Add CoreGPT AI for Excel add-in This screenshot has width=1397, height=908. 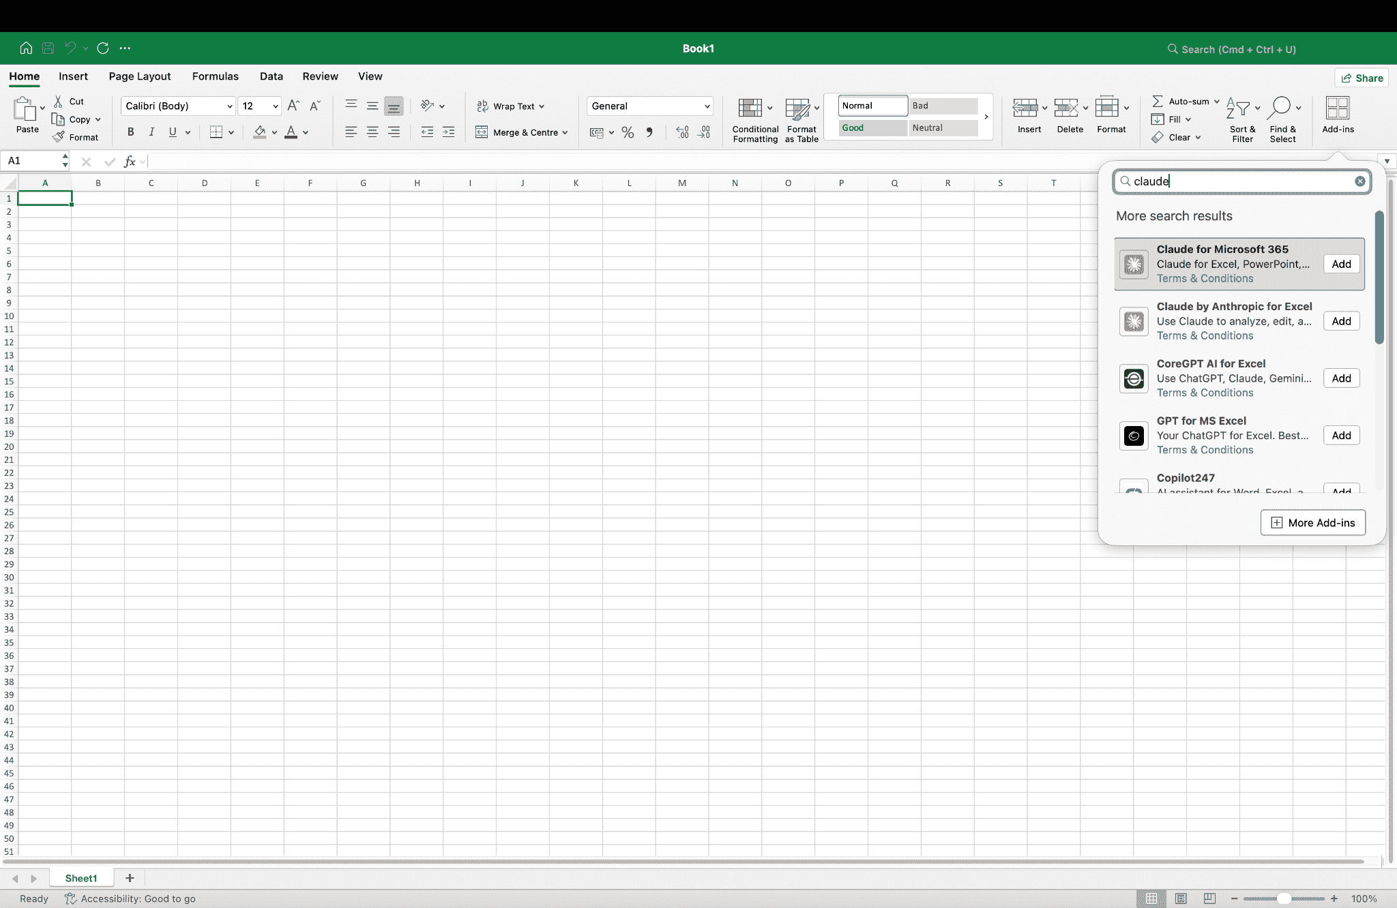point(1341,378)
